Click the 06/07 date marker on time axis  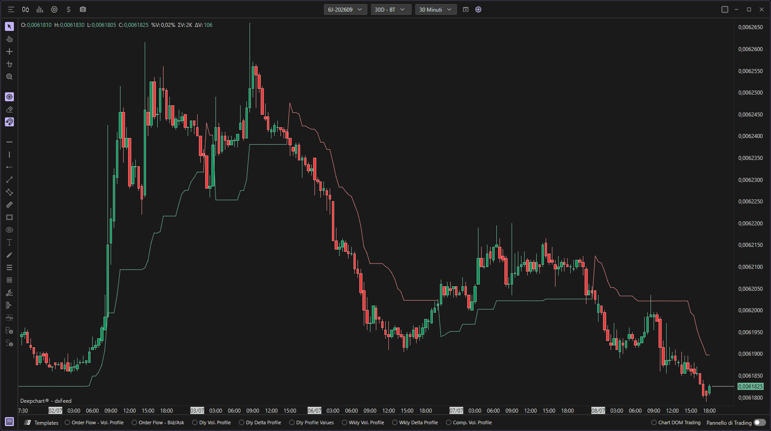click(x=314, y=410)
